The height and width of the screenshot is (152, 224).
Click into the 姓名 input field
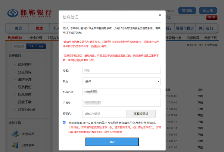122,70
